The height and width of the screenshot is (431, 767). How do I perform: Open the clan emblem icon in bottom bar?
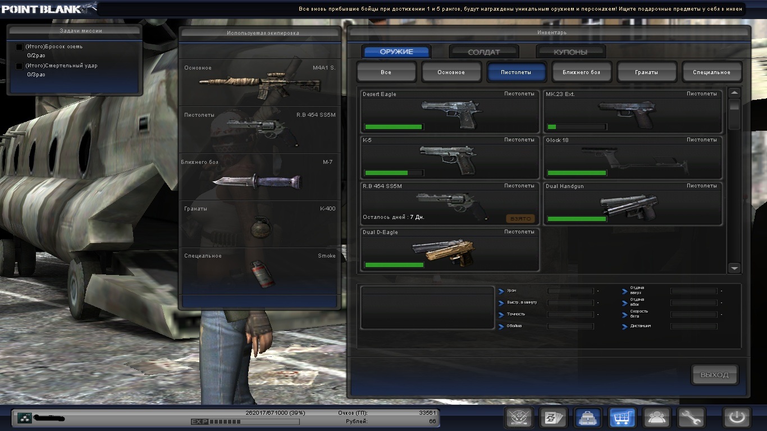[519, 418]
